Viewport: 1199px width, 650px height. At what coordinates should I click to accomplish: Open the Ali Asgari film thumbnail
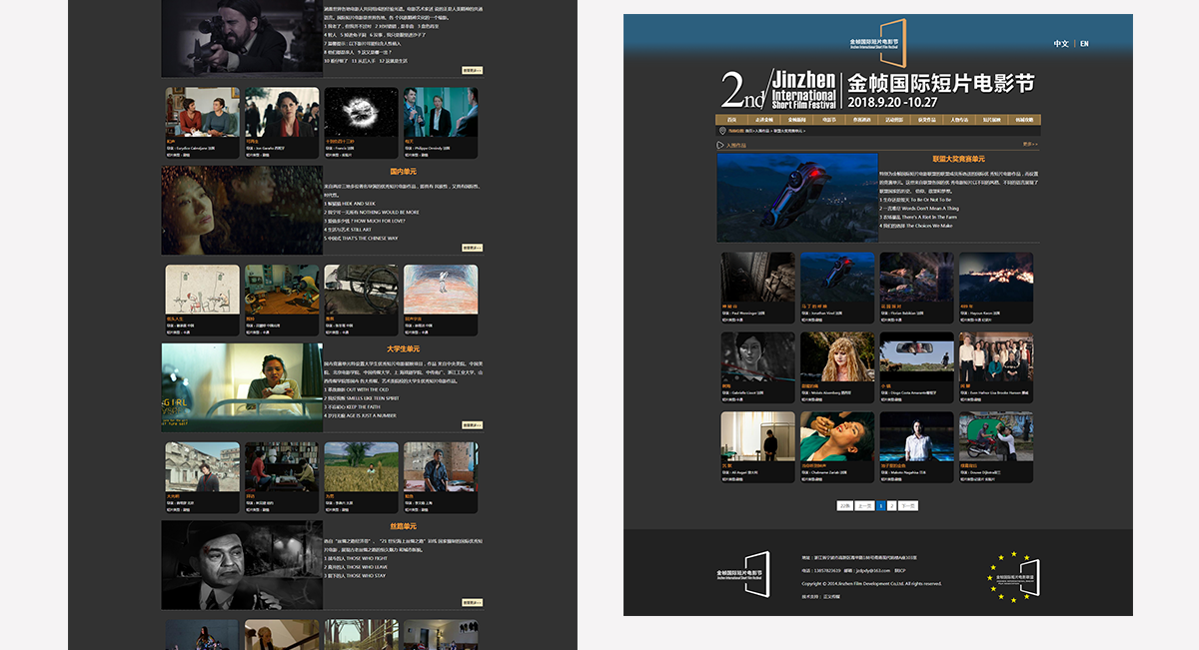click(x=758, y=438)
